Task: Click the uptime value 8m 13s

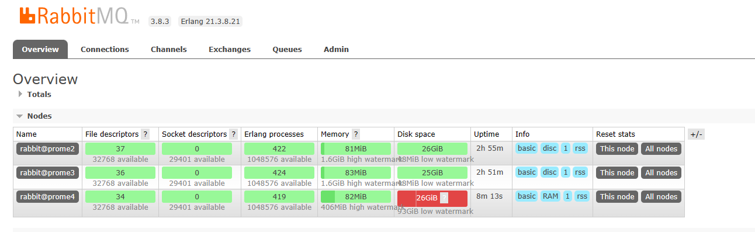Action: point(489,196)
